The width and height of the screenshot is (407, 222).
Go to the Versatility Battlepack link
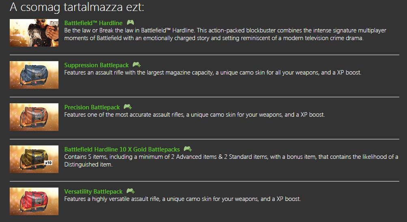pyautogui.click(x=93, y=192)
